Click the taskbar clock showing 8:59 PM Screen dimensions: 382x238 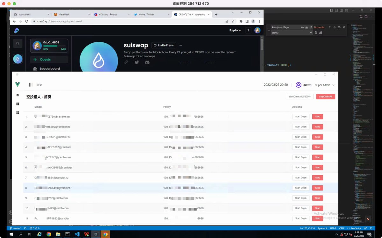[359, 234]
